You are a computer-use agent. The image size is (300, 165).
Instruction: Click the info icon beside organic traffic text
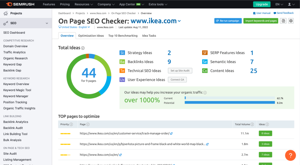[x=205, y=92]
